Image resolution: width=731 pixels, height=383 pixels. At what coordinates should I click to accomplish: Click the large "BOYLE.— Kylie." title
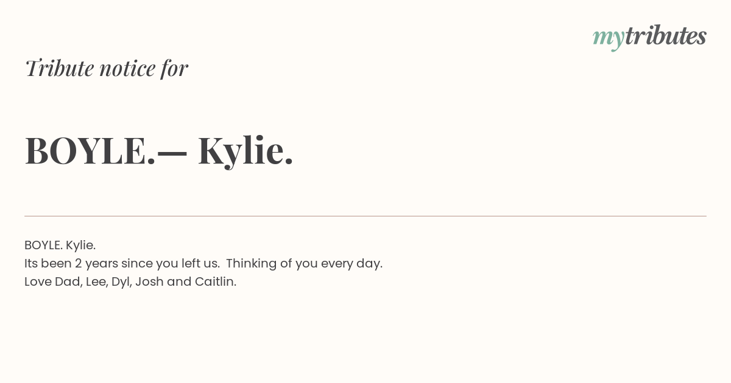click(159, 150)
